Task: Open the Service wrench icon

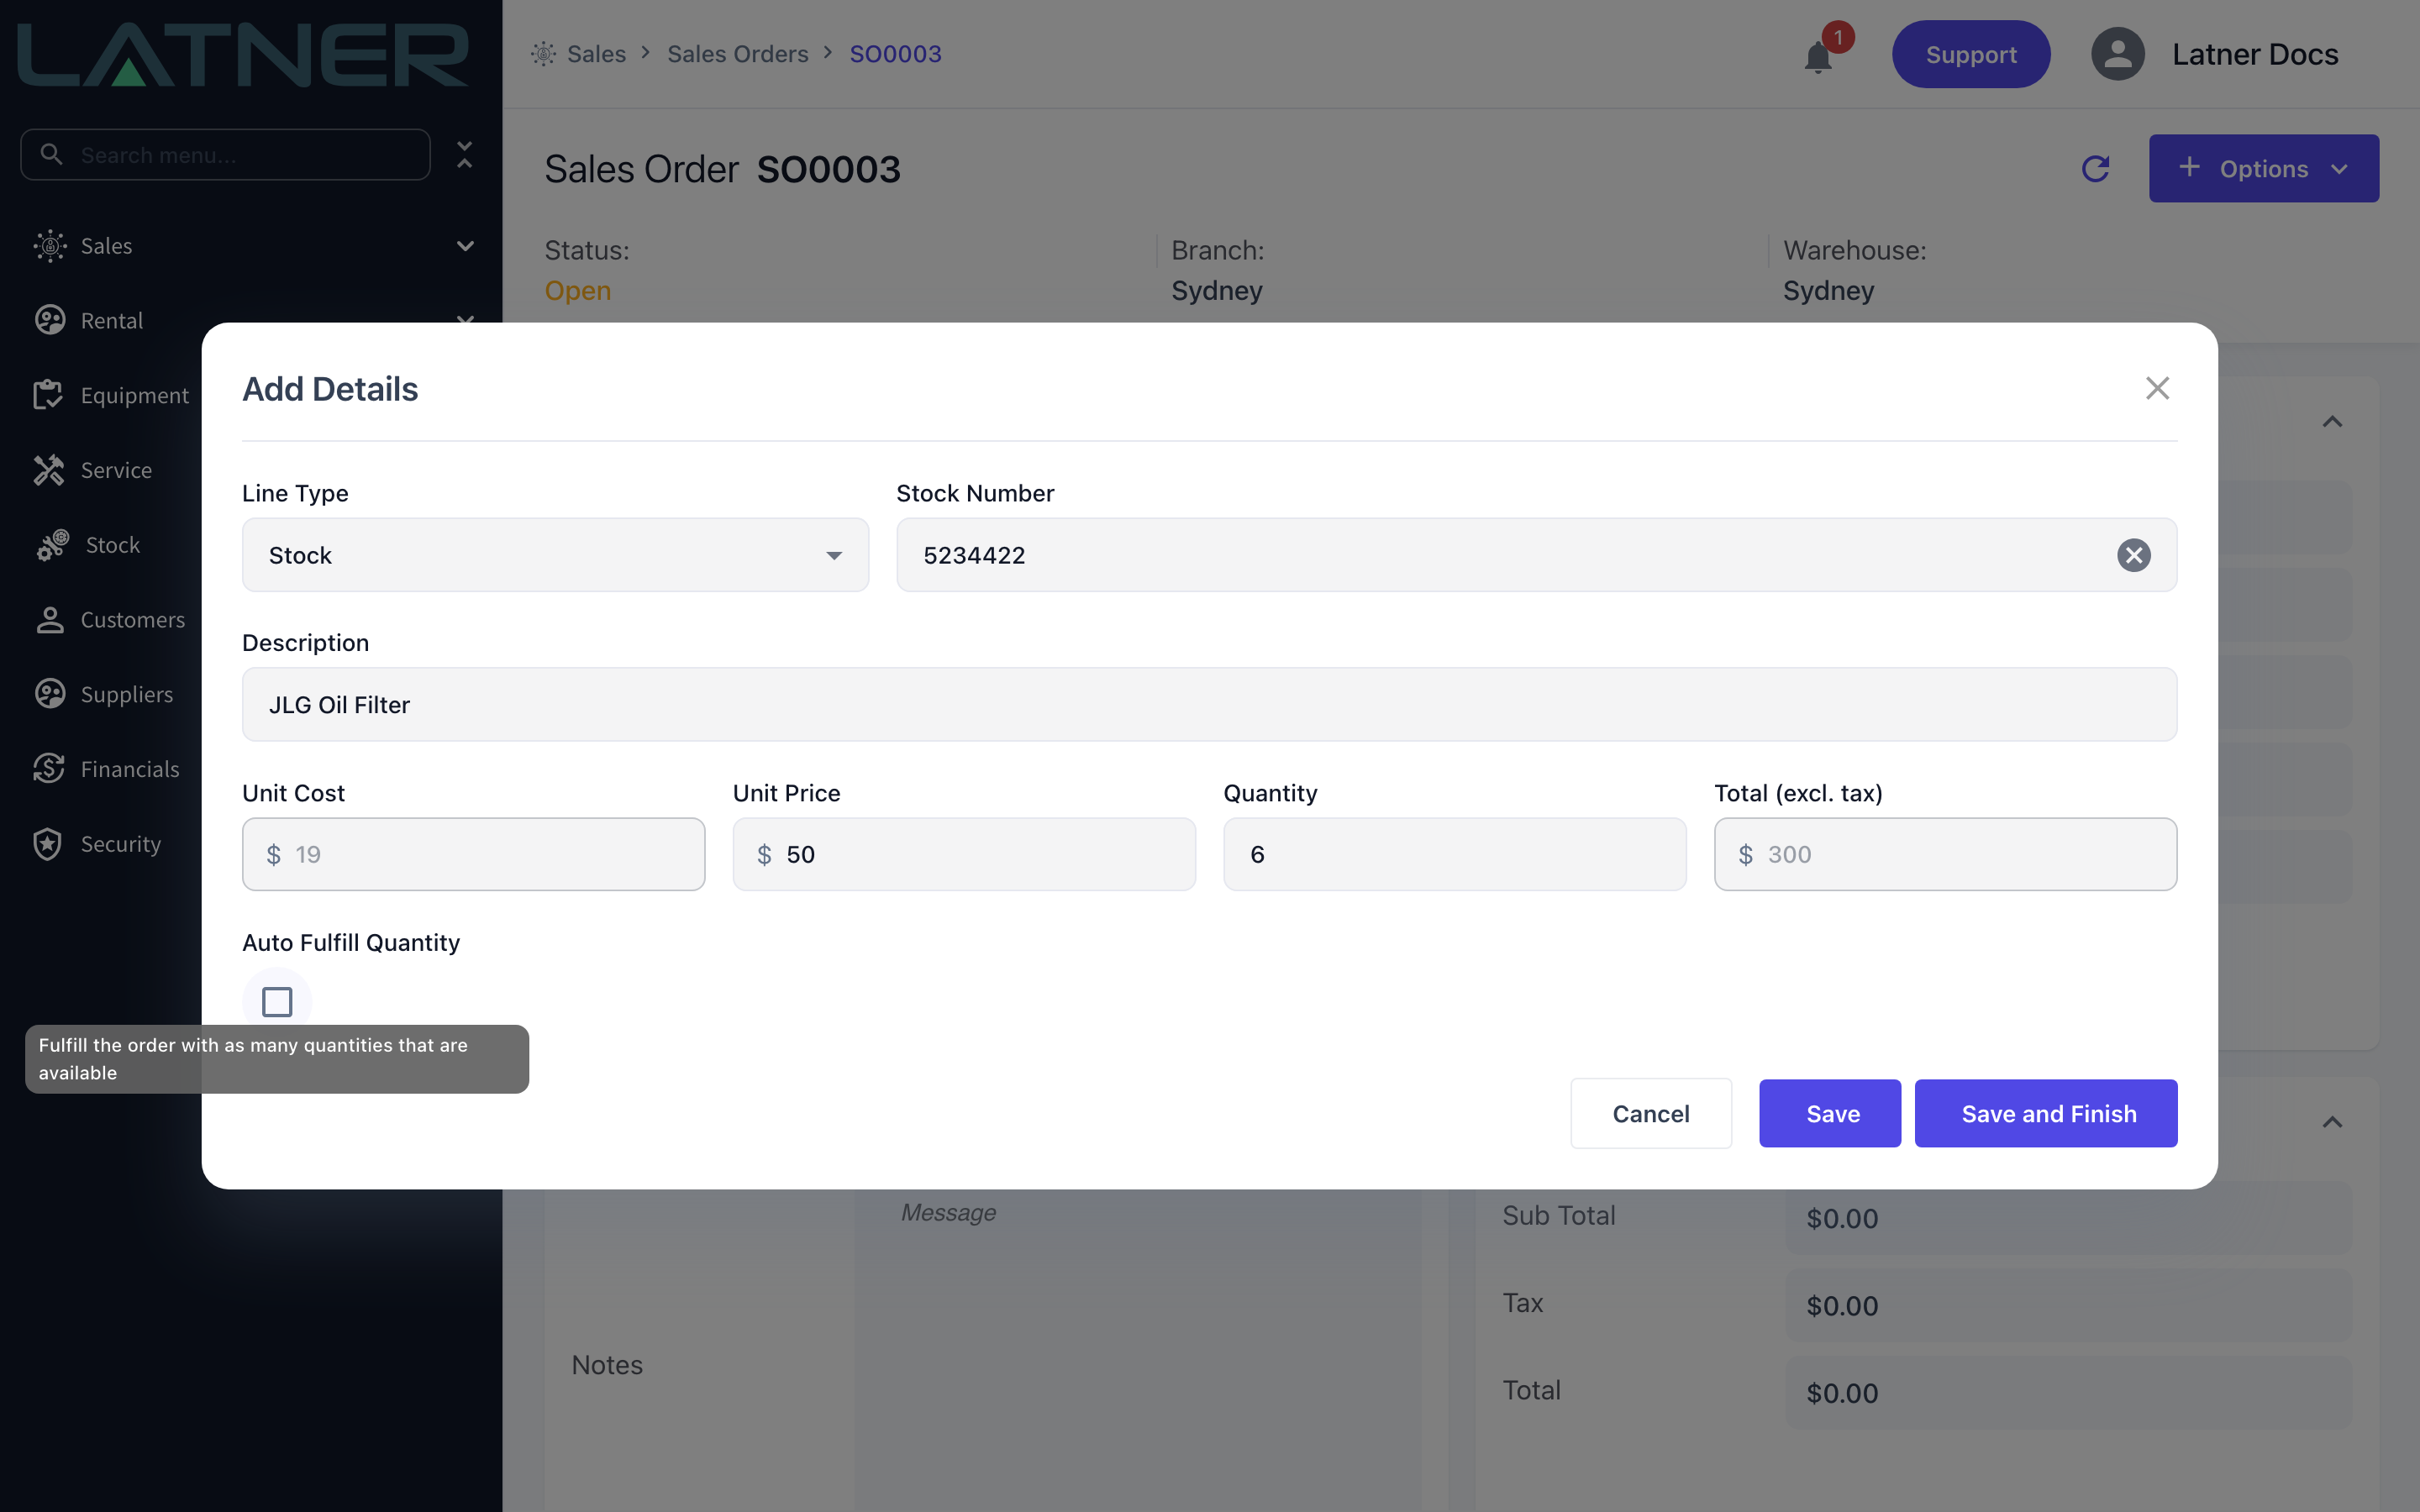Action: pos(49,470)
